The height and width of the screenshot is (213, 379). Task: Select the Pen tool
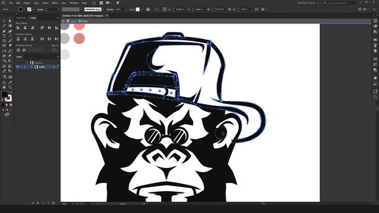point(4,31)
